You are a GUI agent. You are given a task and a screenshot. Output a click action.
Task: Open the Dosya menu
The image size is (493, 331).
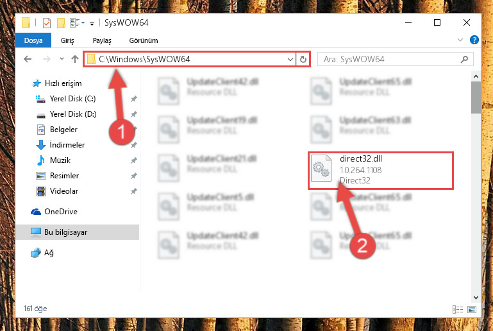33,40
